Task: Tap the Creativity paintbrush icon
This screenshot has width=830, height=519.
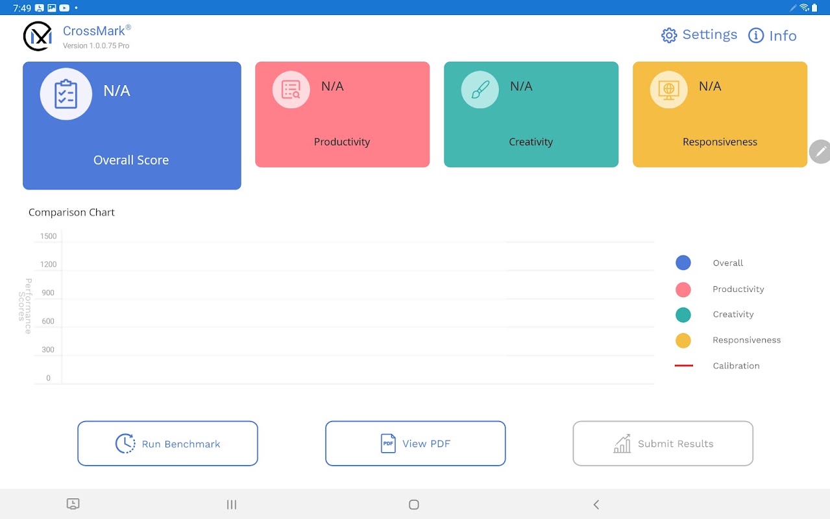Action: (480, 90)
